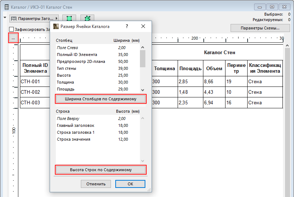The height and width of the screenshot is (197, 294).
Task: Click the 39,00 width value
Action: (x=123, y=68)
